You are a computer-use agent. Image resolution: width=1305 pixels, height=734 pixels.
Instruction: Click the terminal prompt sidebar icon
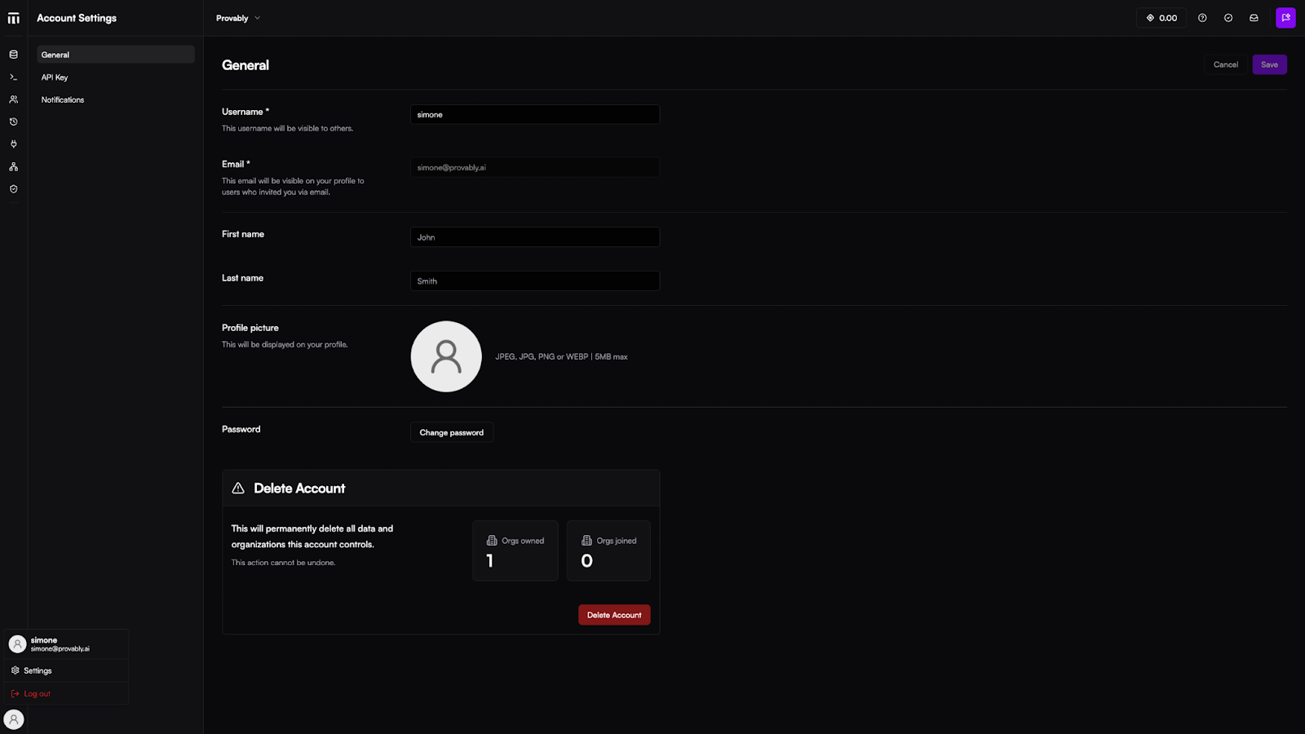(13, 77)
